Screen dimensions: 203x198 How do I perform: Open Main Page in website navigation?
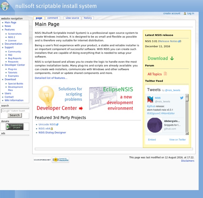[10, 23]
